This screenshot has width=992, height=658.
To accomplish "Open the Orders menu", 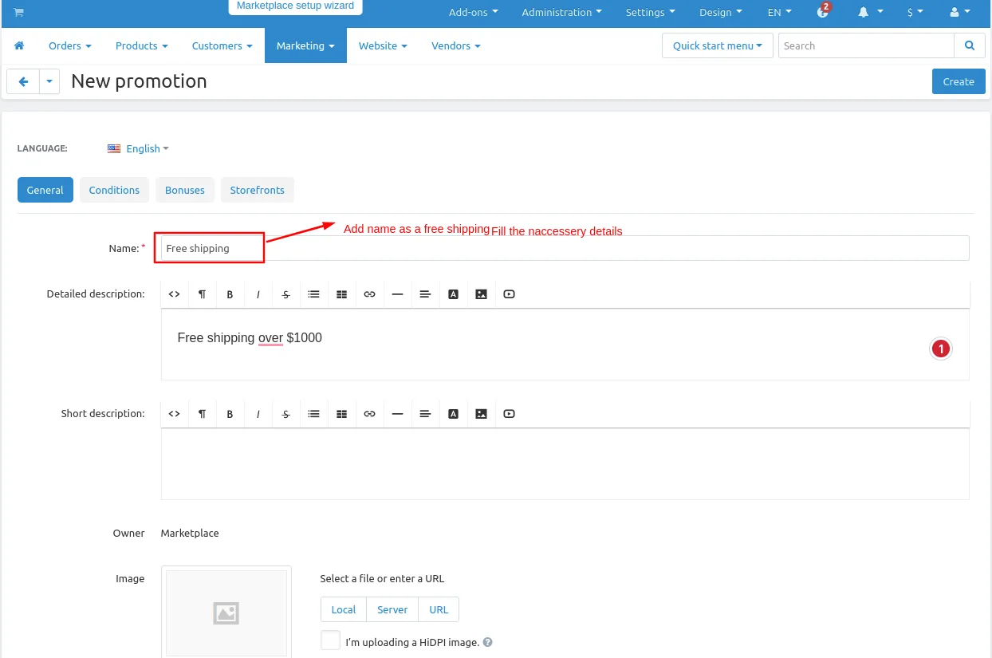I will [x=70, y=45].
